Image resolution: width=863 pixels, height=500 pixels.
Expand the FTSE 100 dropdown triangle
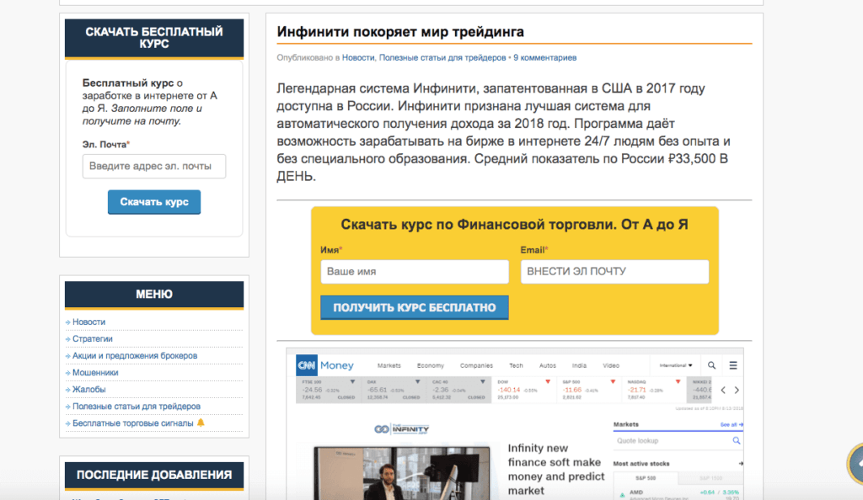click(351, 380)
